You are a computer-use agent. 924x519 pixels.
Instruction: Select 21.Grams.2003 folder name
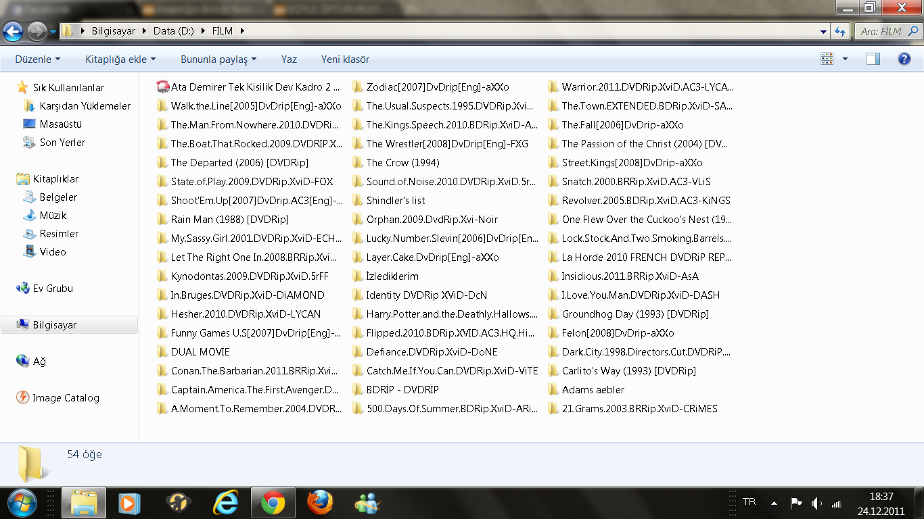tap(639, 409)
